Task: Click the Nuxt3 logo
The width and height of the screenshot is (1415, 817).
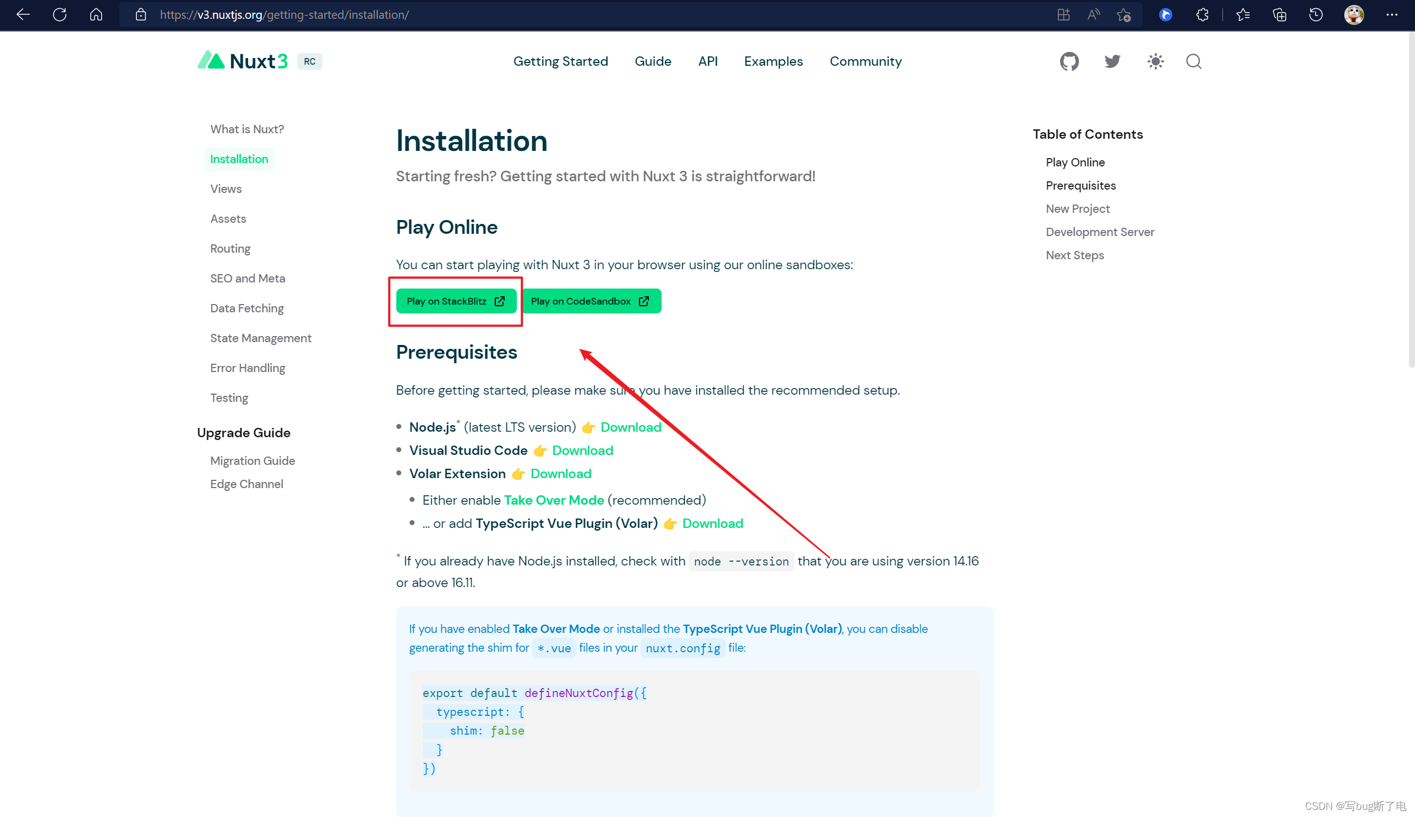Action: click(243, 61)
